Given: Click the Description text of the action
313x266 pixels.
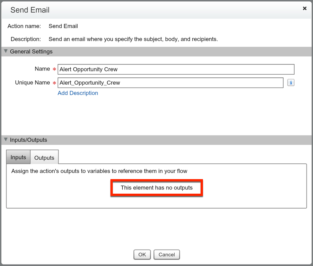Looking at the screenshot, I should (134, 39).
